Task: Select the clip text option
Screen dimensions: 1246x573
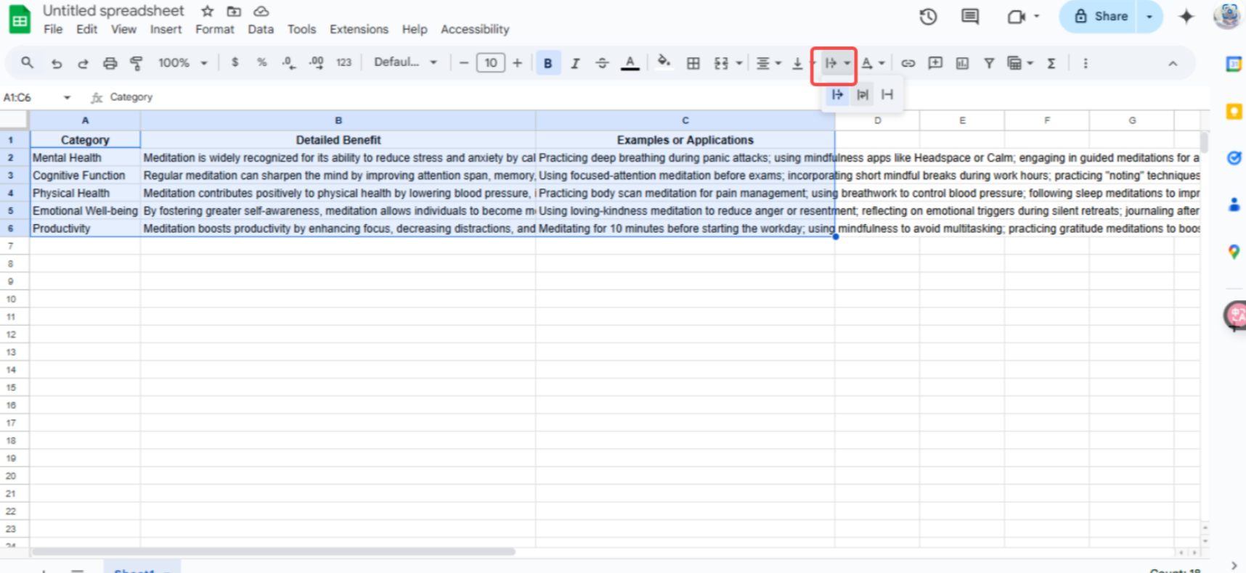Action: (x=887, y=94)
